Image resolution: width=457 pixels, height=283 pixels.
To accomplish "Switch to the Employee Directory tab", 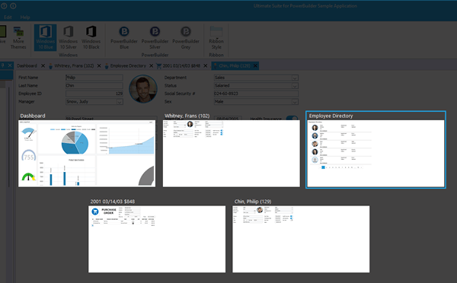I will coord(128,65).
